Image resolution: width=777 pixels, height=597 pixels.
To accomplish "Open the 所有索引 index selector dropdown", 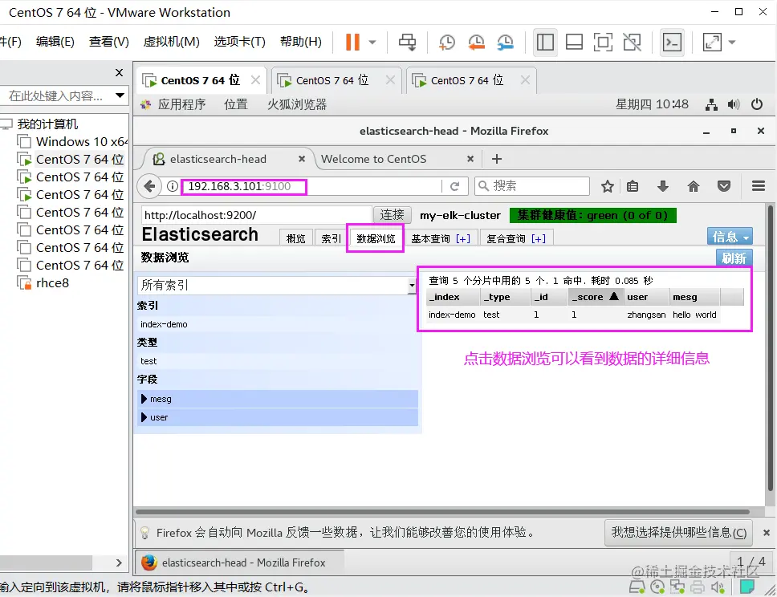I will click(276, 285).
